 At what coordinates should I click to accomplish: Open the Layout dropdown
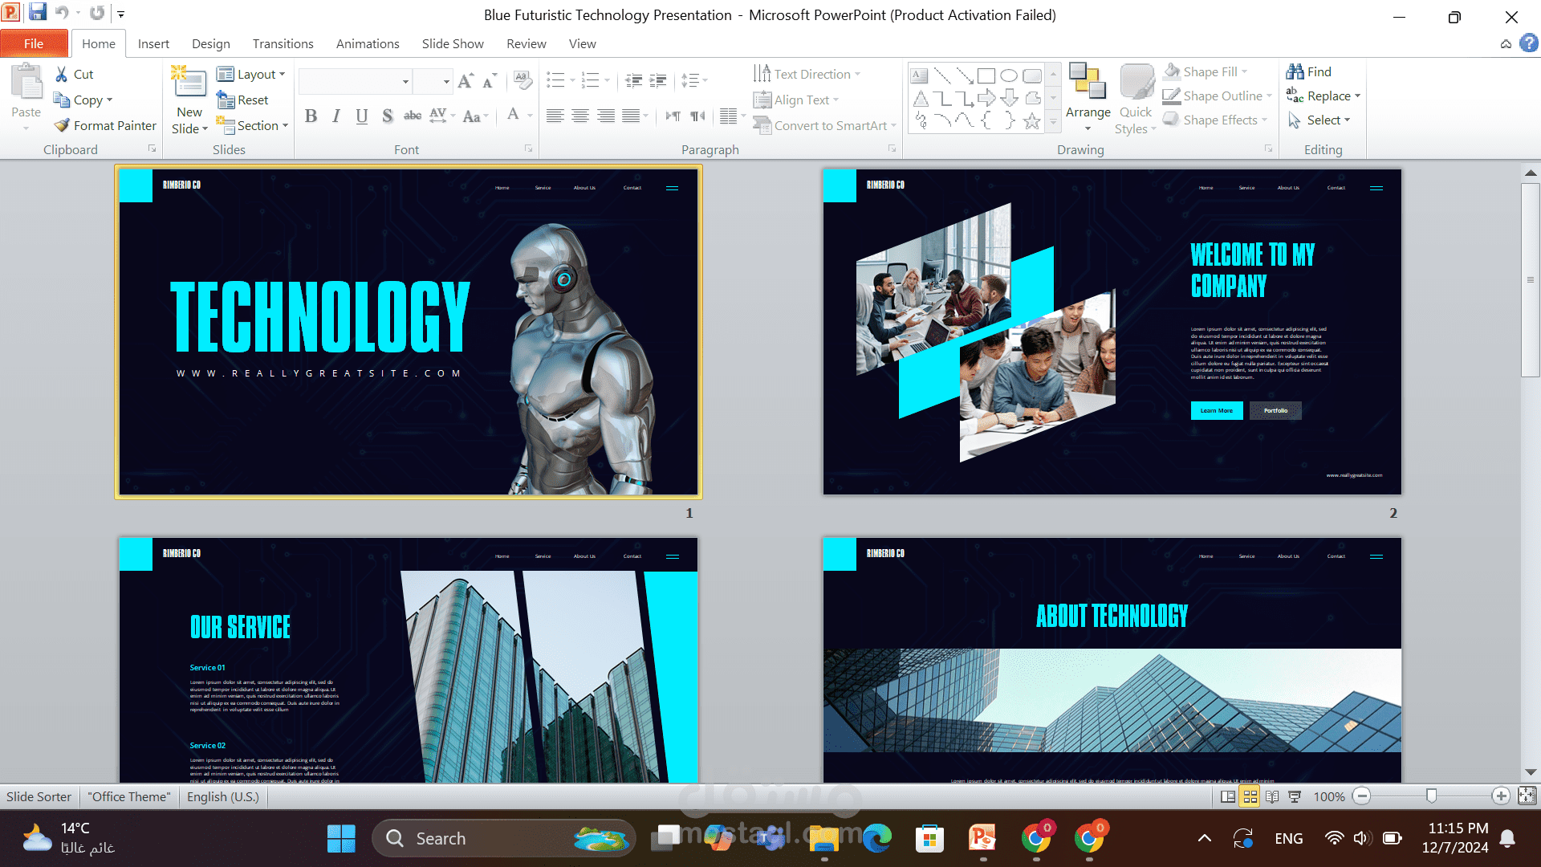[x=251, y=74]
